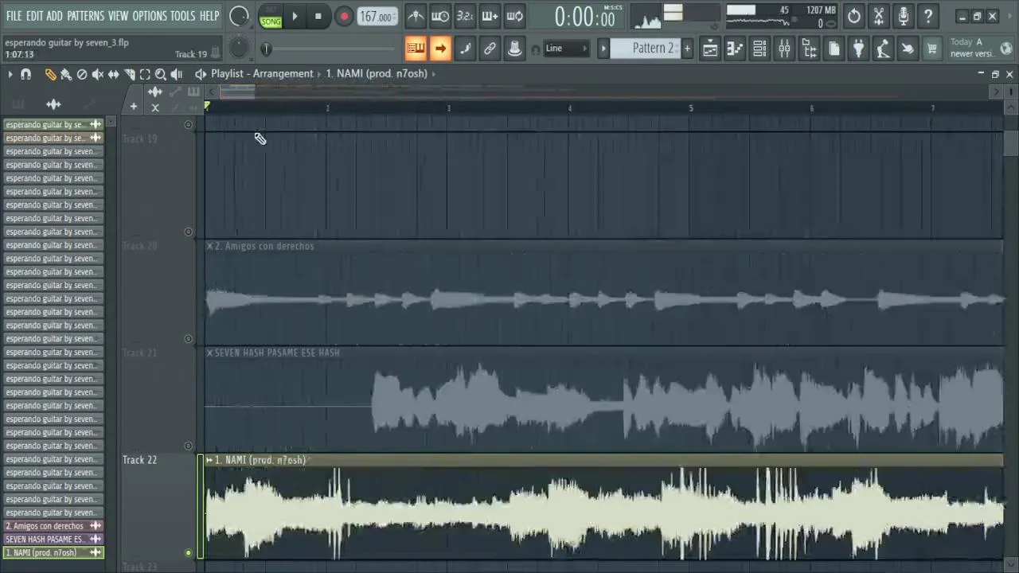The width and height of the screenshot is (1019, 573).
Task: Select the Slip tool
Action: pos(114,74)
